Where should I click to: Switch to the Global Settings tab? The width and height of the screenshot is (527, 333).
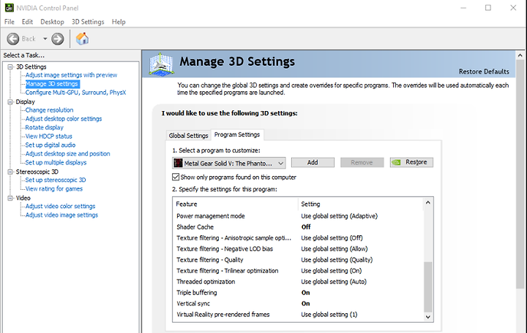(189, 136)
